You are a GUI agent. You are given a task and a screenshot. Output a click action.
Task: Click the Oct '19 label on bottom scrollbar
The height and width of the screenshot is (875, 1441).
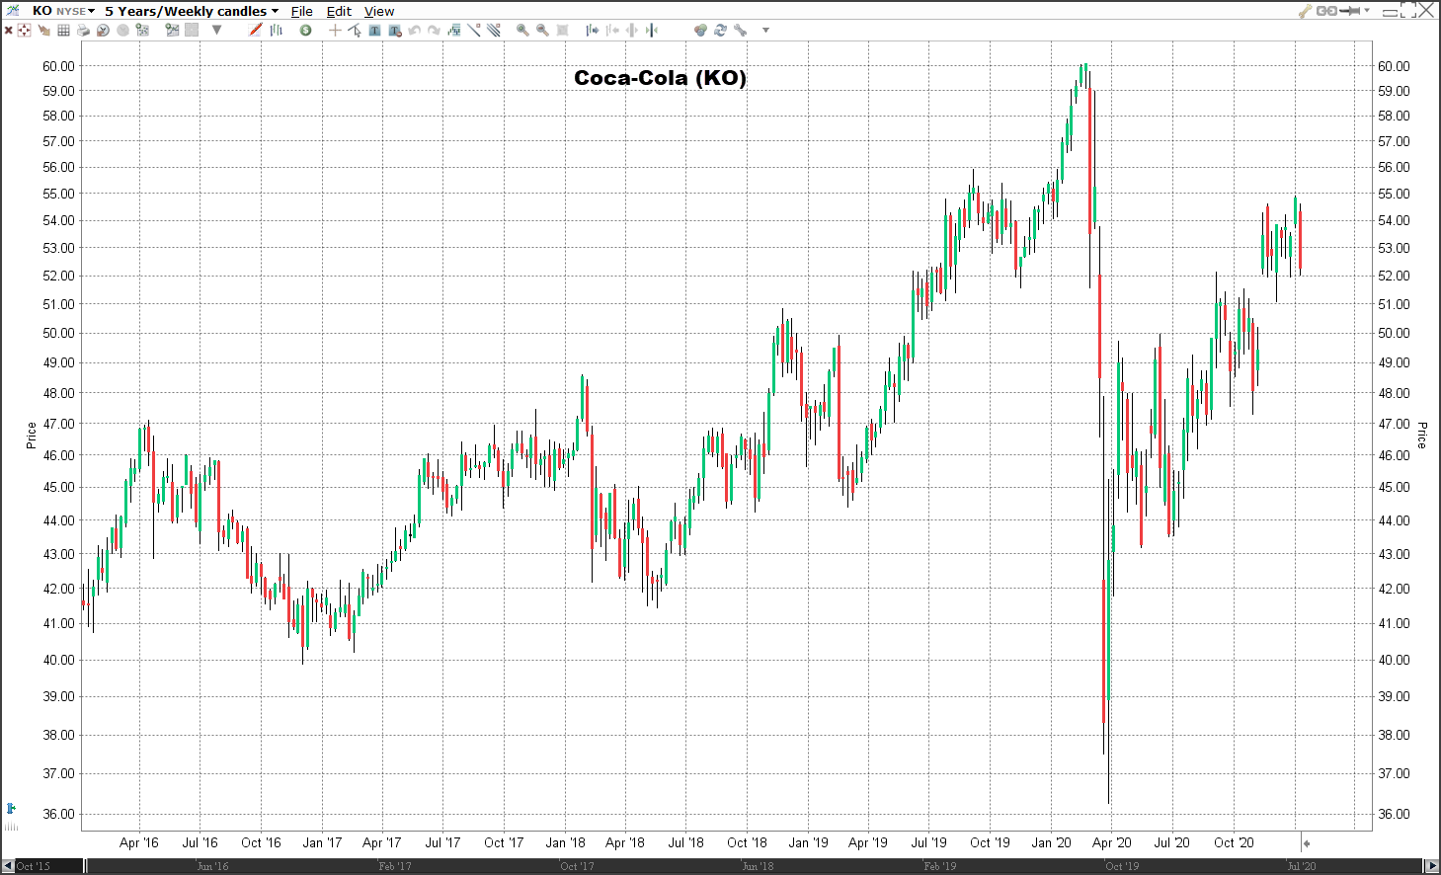coord(1122,866)
